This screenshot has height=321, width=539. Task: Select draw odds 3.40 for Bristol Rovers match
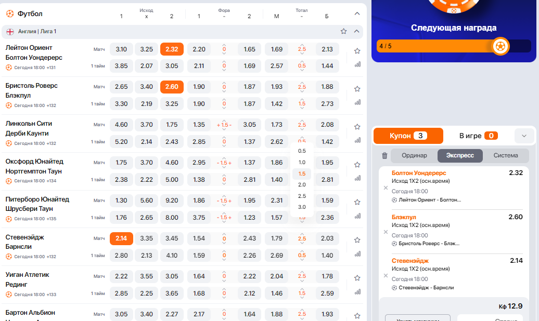coord(146,87)
